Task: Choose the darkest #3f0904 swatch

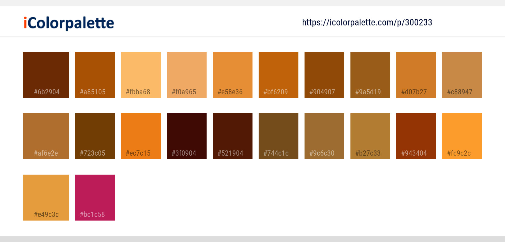Action: tap(187, 136)
